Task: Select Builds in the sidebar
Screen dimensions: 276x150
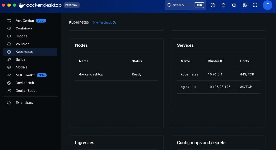Action: (x=20, y=59)
